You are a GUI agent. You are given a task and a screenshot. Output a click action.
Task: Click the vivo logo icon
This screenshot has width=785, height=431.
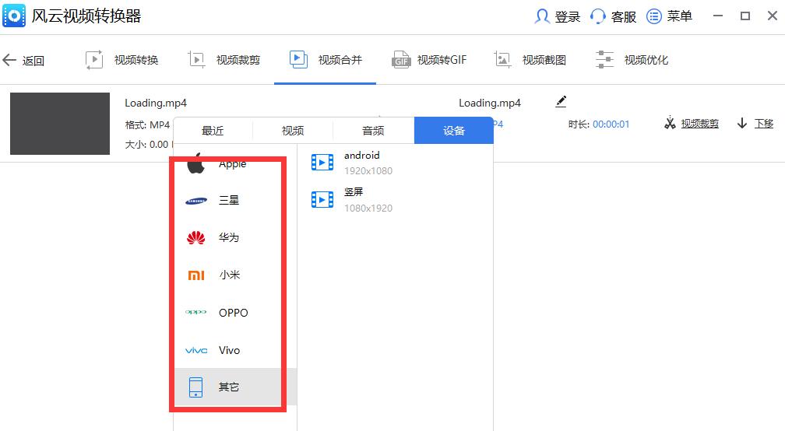pos(195,351)
